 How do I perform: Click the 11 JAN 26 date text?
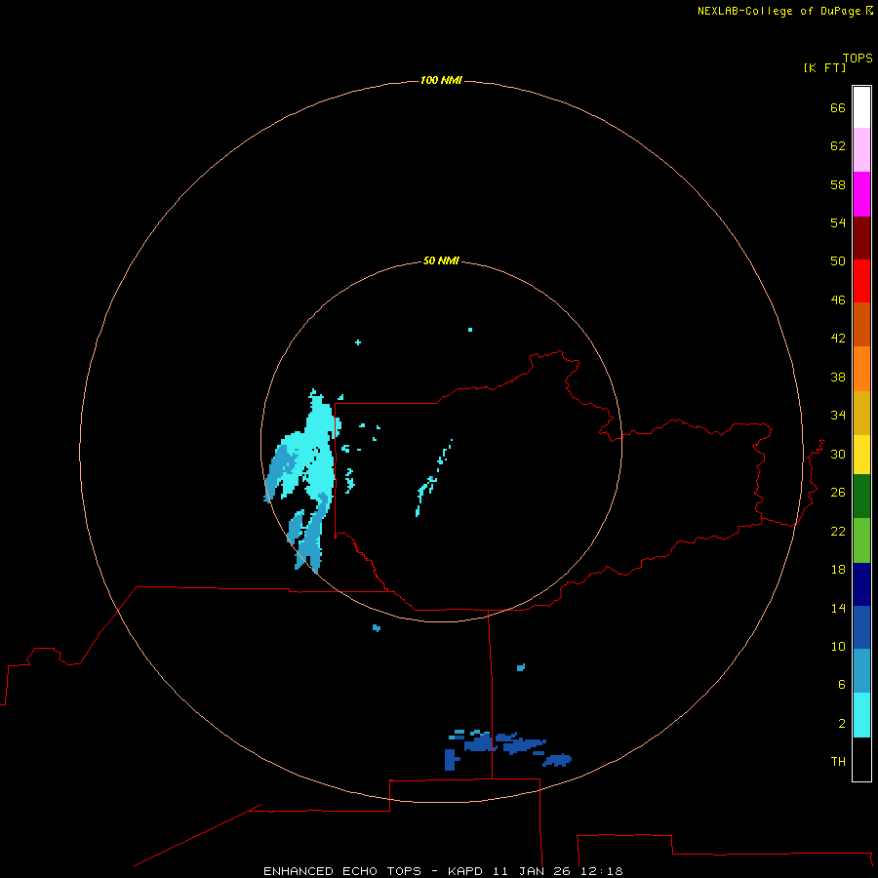click(x=533, y=871)
